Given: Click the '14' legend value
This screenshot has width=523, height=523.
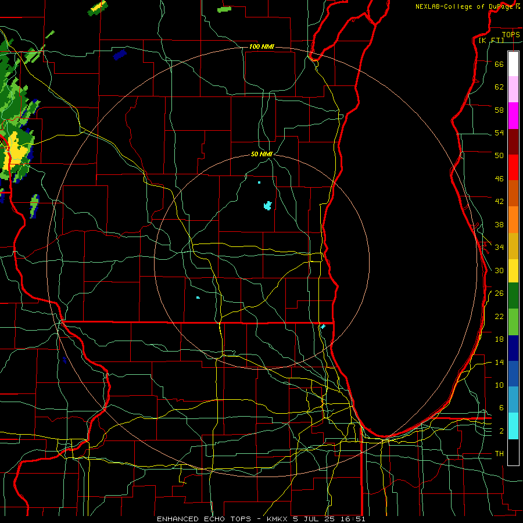Looking at the screenshot, I should pyautogui.click(x=499, y=362).
